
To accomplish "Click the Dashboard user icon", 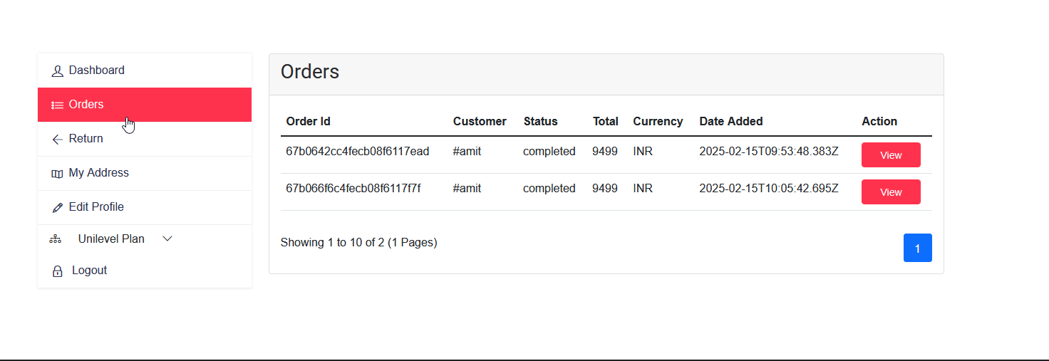I will (x=58, y=71).
